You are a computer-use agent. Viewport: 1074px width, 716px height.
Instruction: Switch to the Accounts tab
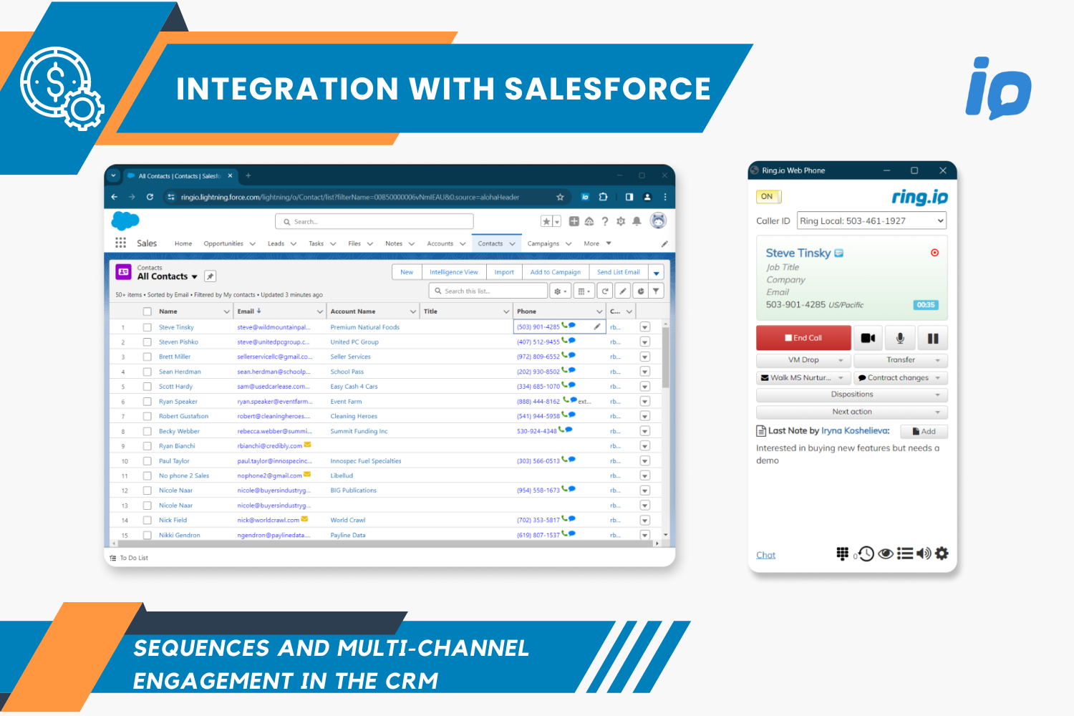click(440, 243)
